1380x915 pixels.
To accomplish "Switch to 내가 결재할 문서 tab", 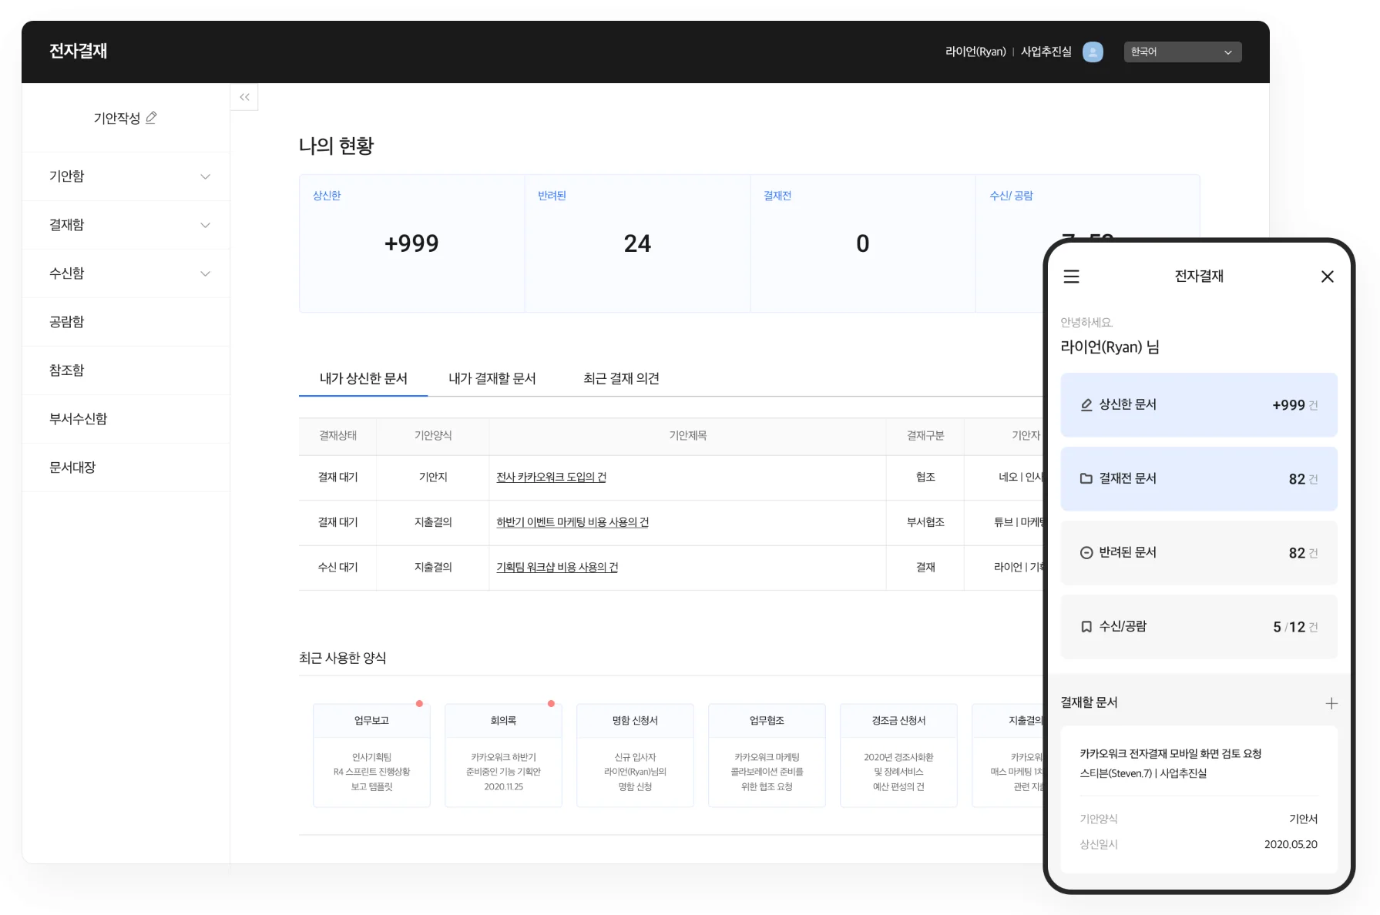I will point(492,378).
